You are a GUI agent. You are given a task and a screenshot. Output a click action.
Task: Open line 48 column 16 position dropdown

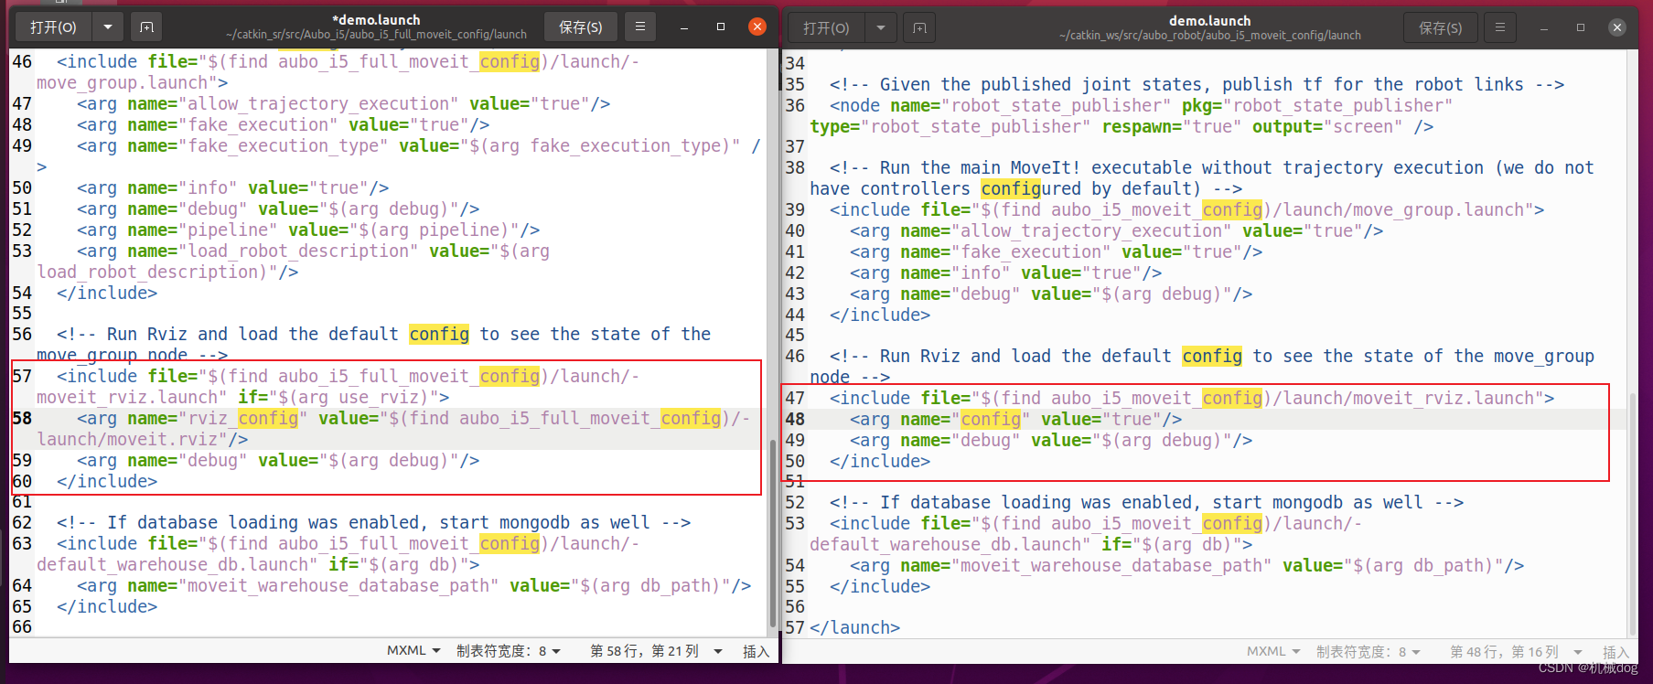point(1516,651)
